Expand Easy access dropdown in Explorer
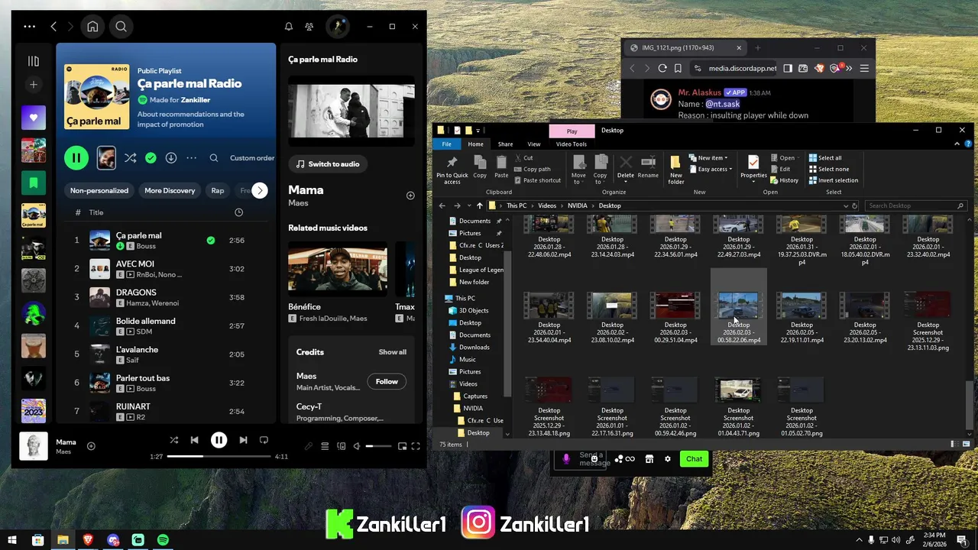The width and height of the screenshot is (978, 550). click(x=711, y=169)
